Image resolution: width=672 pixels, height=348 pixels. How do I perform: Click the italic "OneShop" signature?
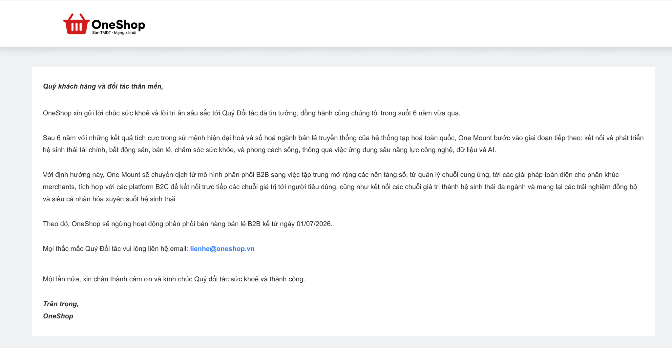point(58,316)
